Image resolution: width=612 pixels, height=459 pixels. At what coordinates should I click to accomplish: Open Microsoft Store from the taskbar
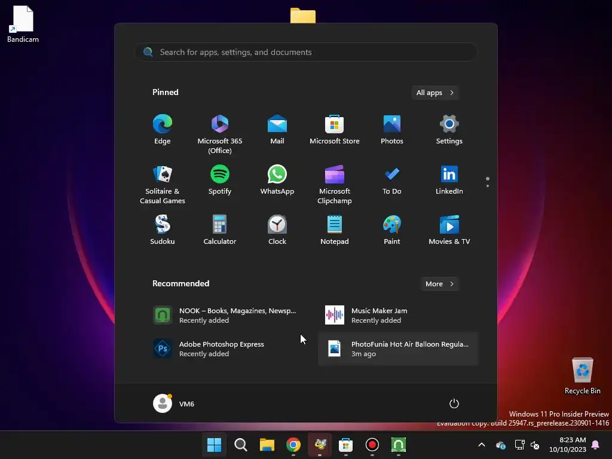346,445
